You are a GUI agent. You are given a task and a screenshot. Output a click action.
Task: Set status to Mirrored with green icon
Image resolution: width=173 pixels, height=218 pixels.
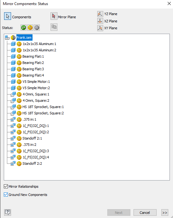[x=23, y=27]
